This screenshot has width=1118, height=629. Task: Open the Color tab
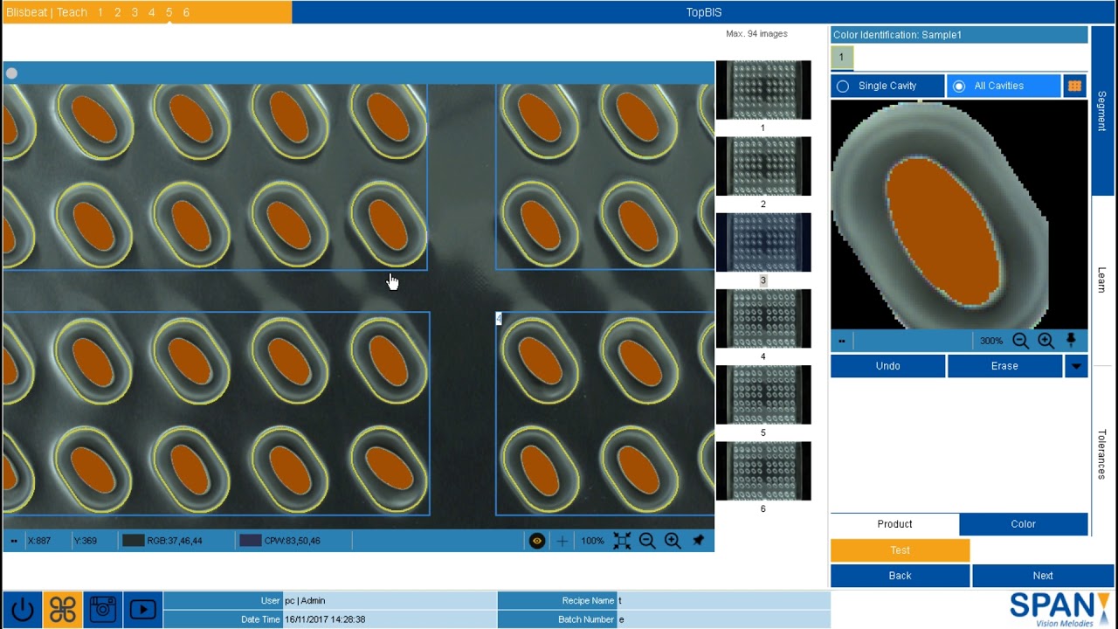click(x=1024, y=524)
